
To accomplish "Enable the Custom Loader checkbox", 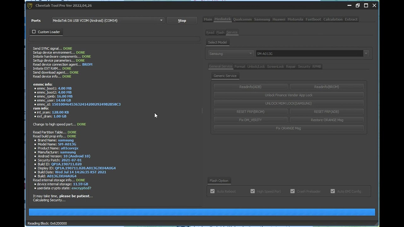I will (x=34, y=32).
